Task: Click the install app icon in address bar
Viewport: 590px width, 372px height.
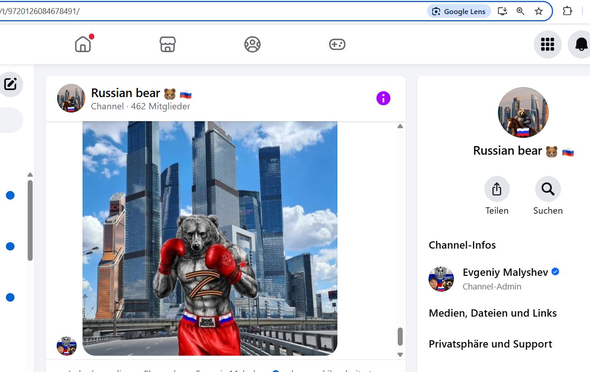Action: coord(502,11)
